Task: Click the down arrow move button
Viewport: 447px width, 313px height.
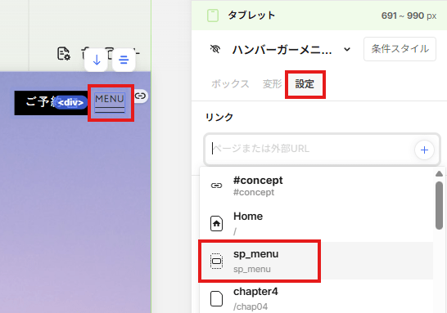Action: pyautogui.click(x=97, y=60)
